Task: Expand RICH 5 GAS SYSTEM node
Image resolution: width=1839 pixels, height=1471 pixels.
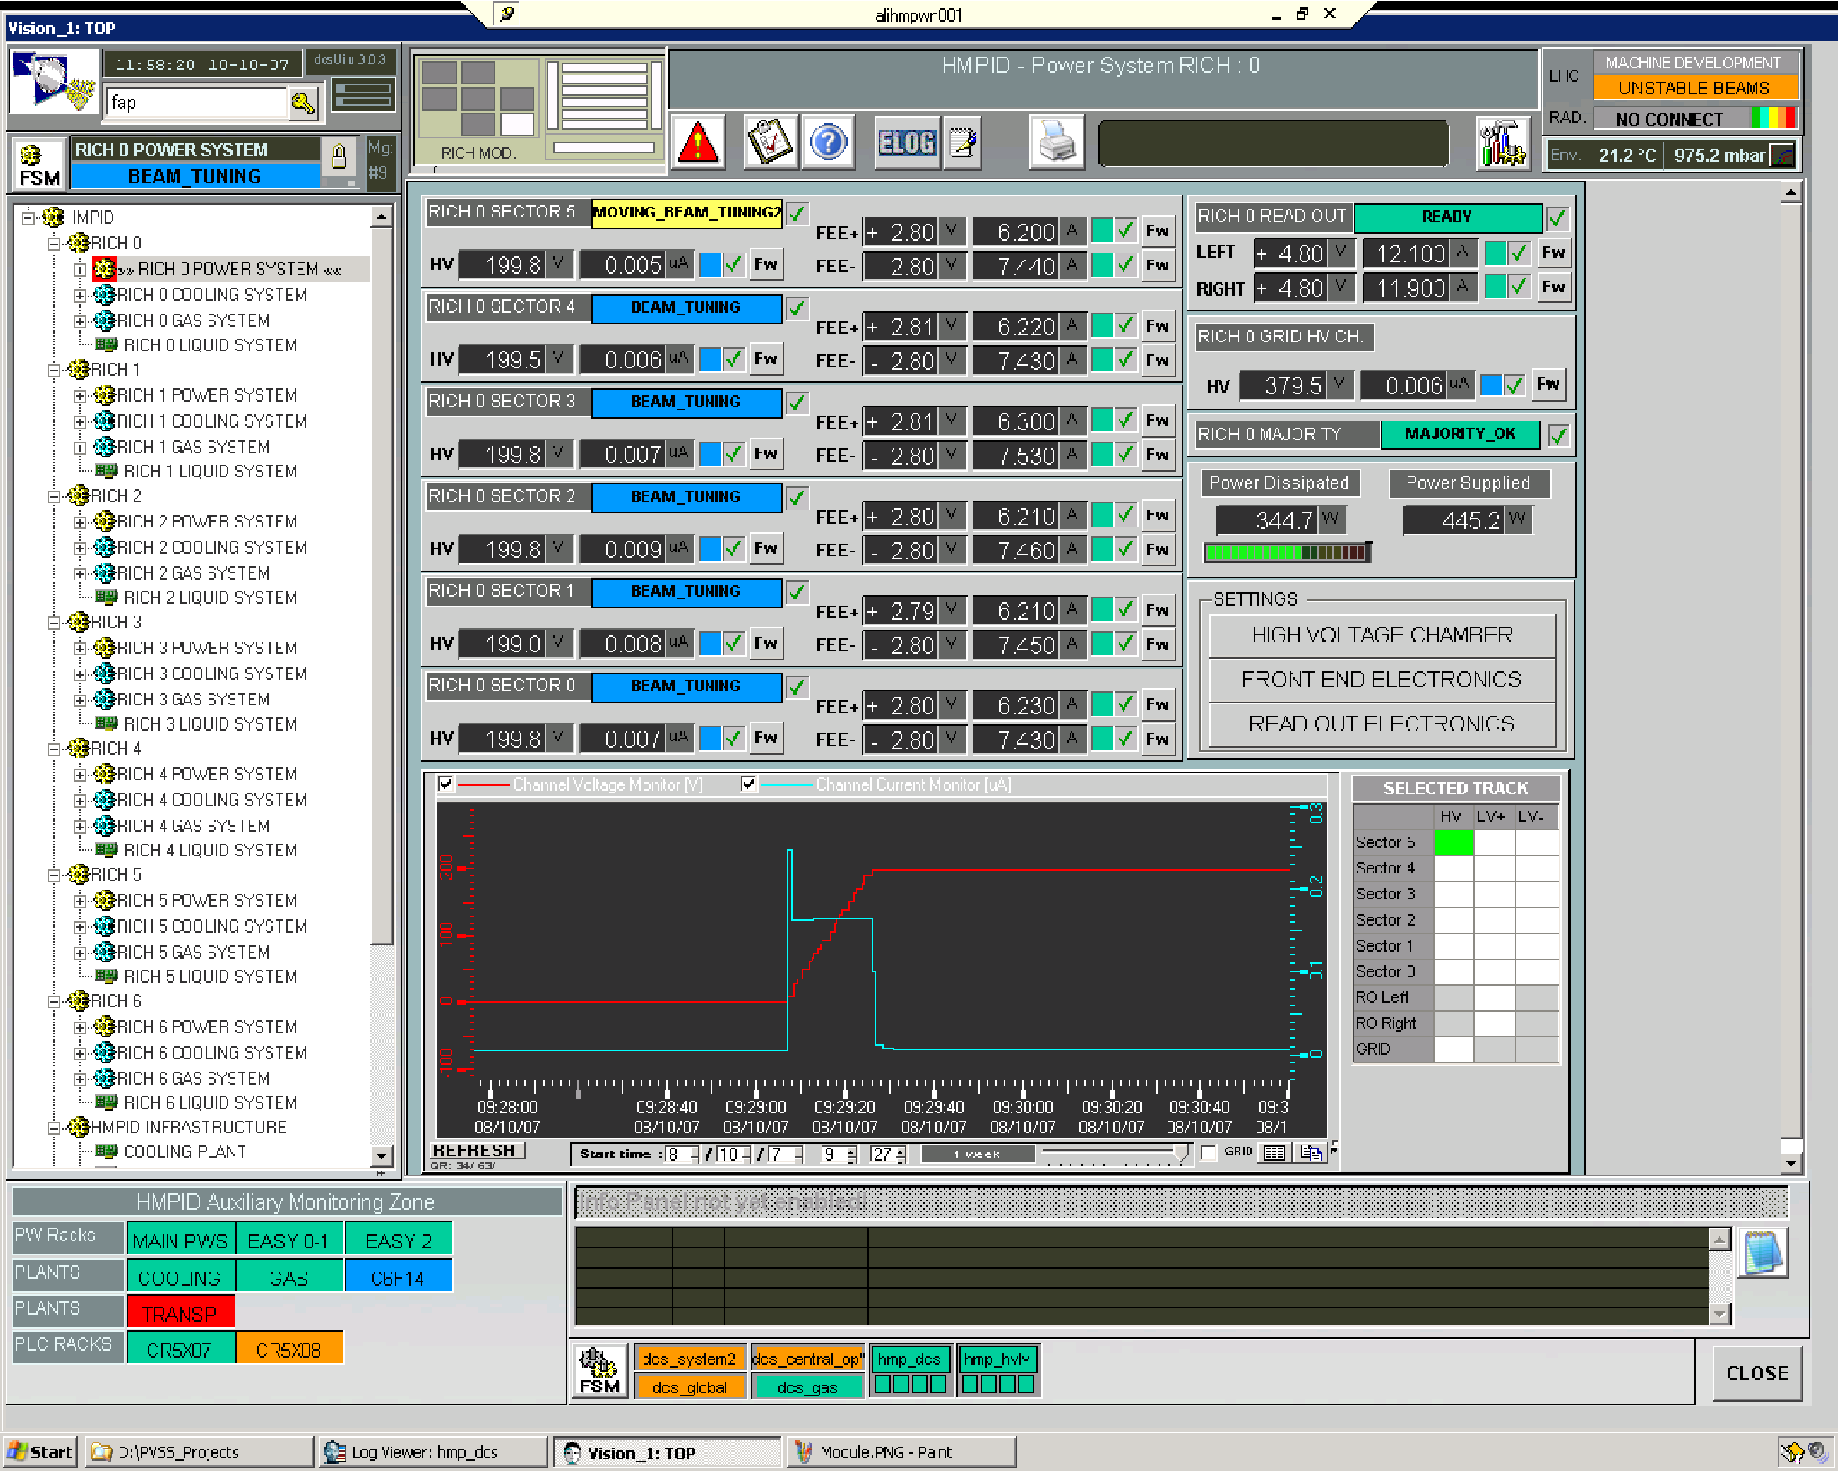Action: pyautogui.click(x=80, y=953)
